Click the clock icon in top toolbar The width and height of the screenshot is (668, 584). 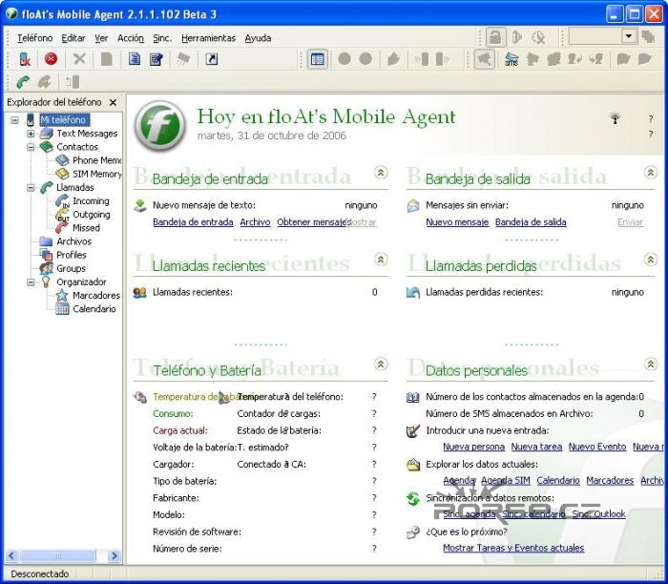[x=538, y=37]
